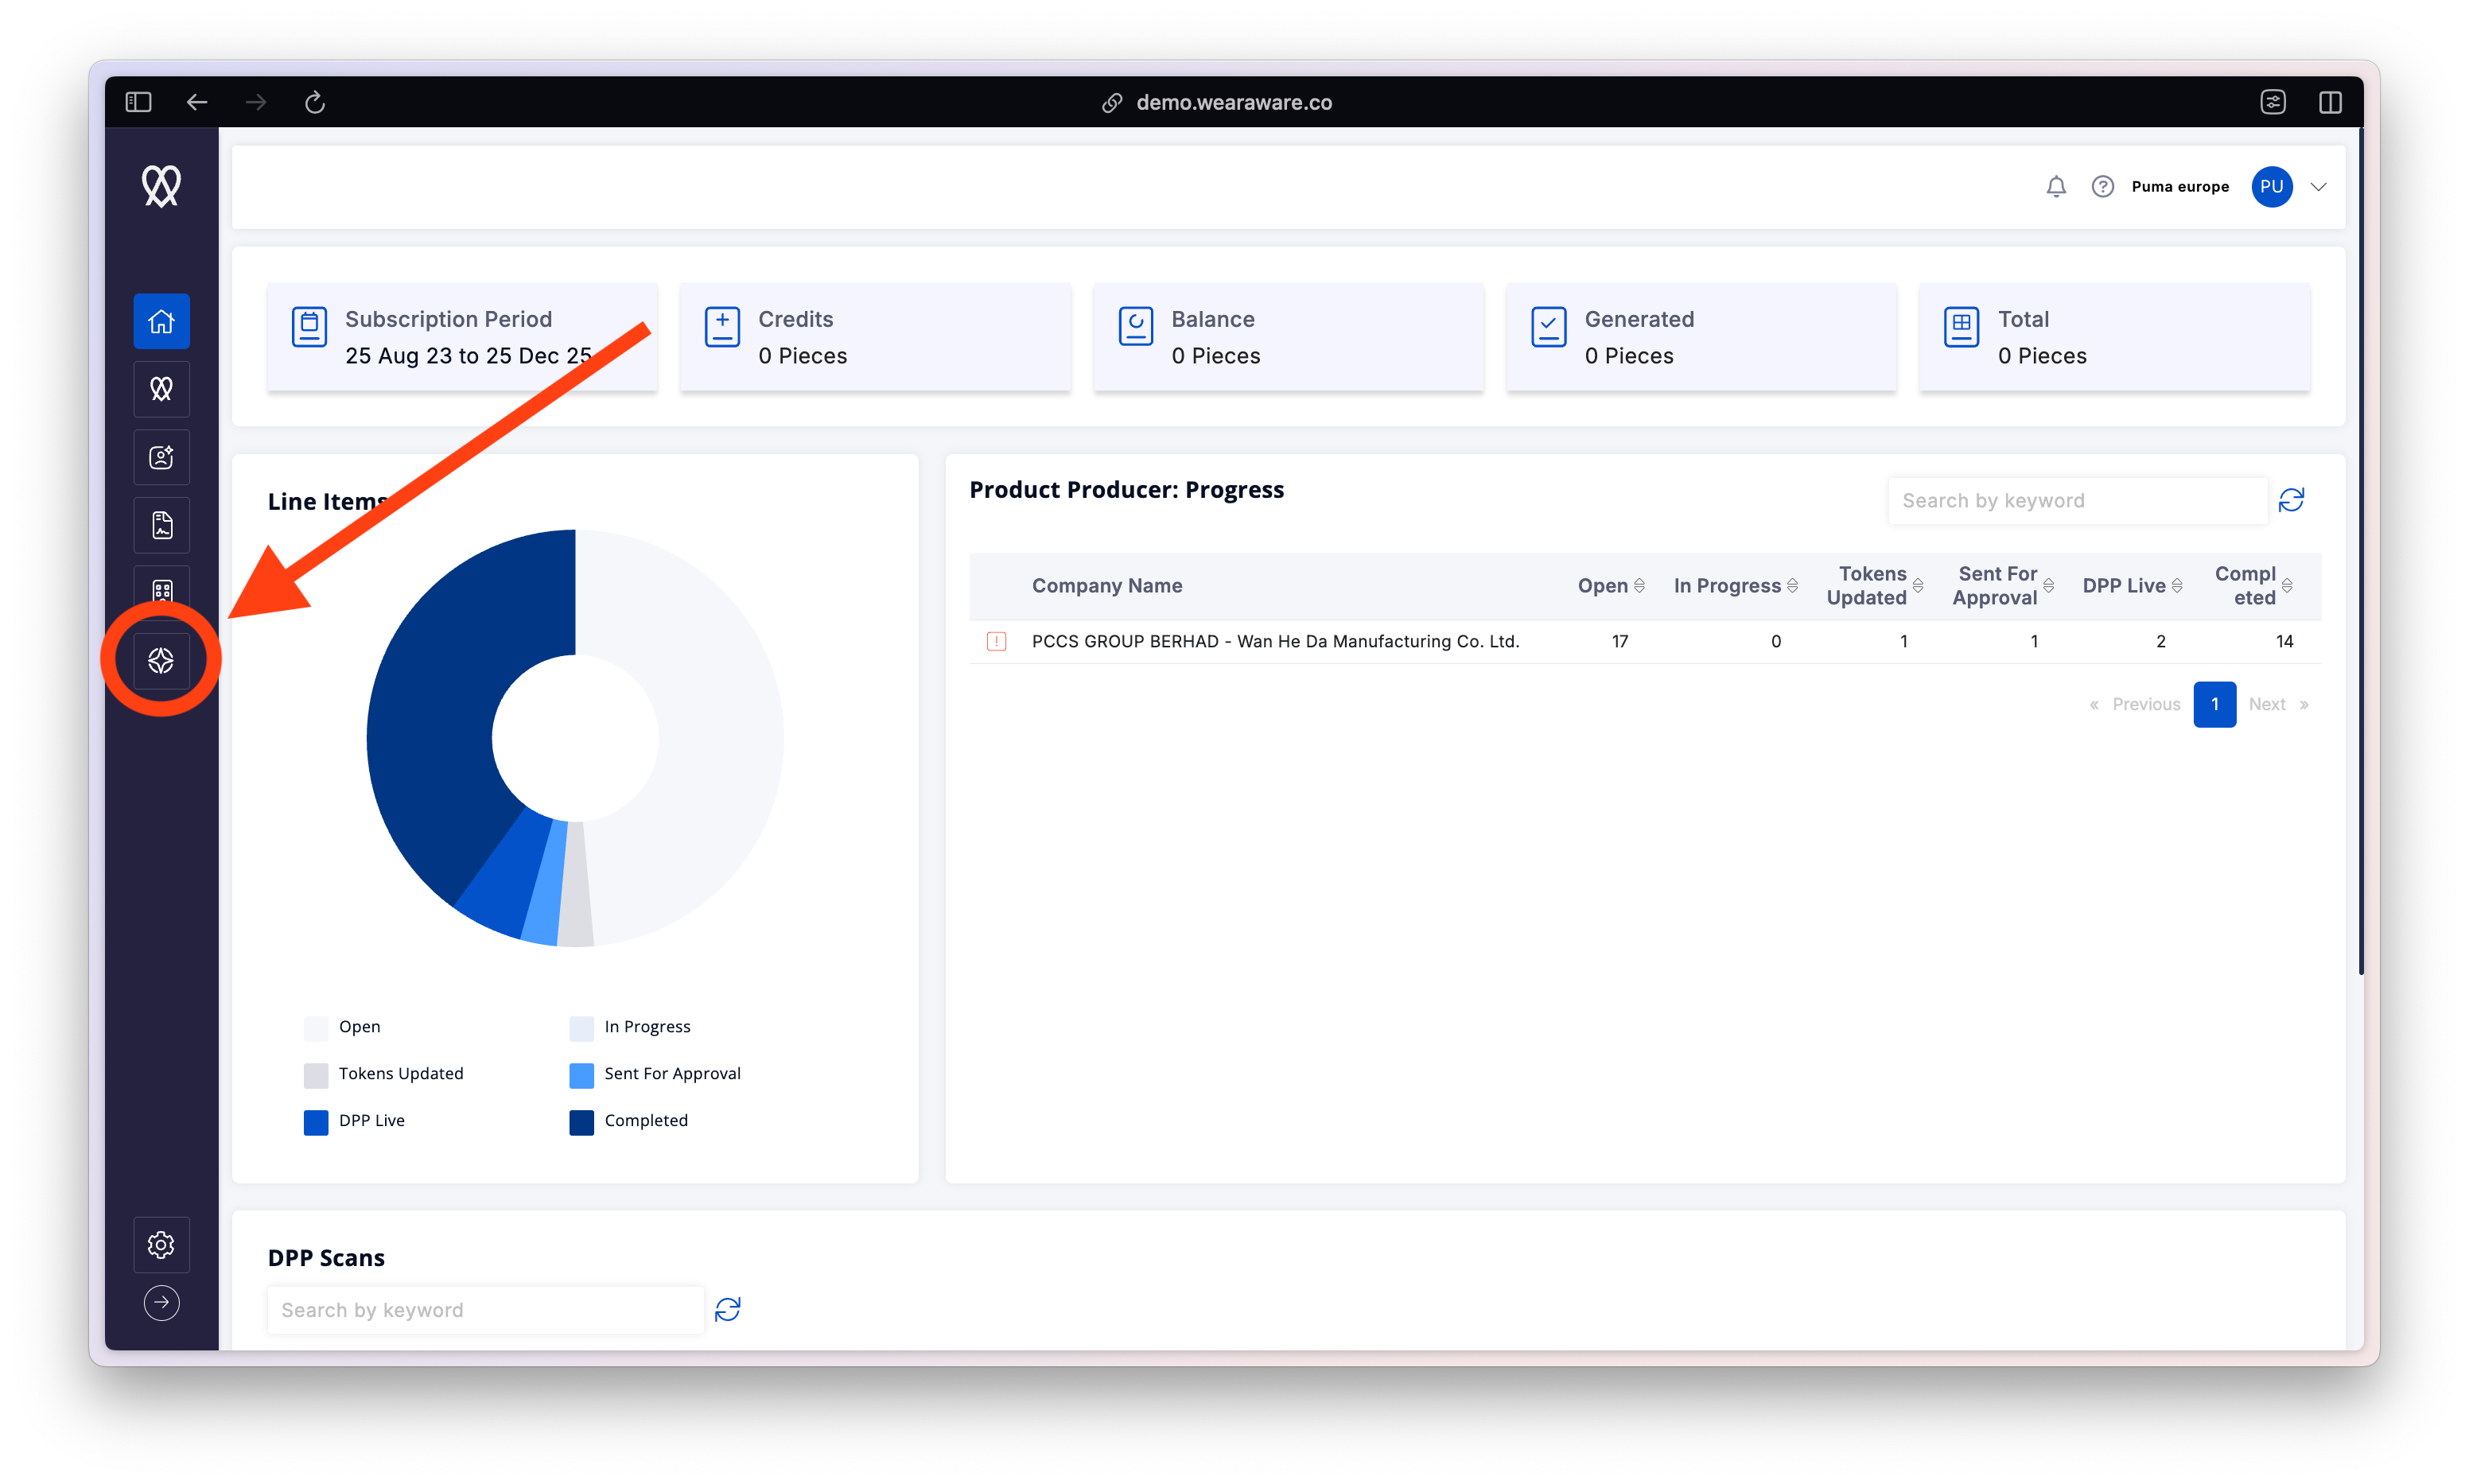2469x1484 pixels.
Task: Refresh the Product Producer Progress table
Action: click(x=2291, y=500)
